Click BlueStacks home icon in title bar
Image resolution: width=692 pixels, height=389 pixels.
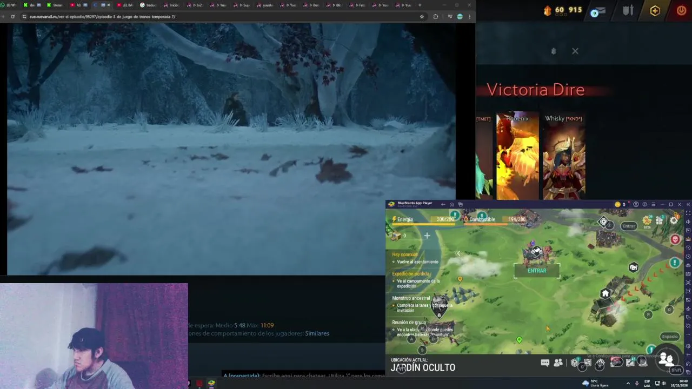pyautogui.click(x=451, y=204)
